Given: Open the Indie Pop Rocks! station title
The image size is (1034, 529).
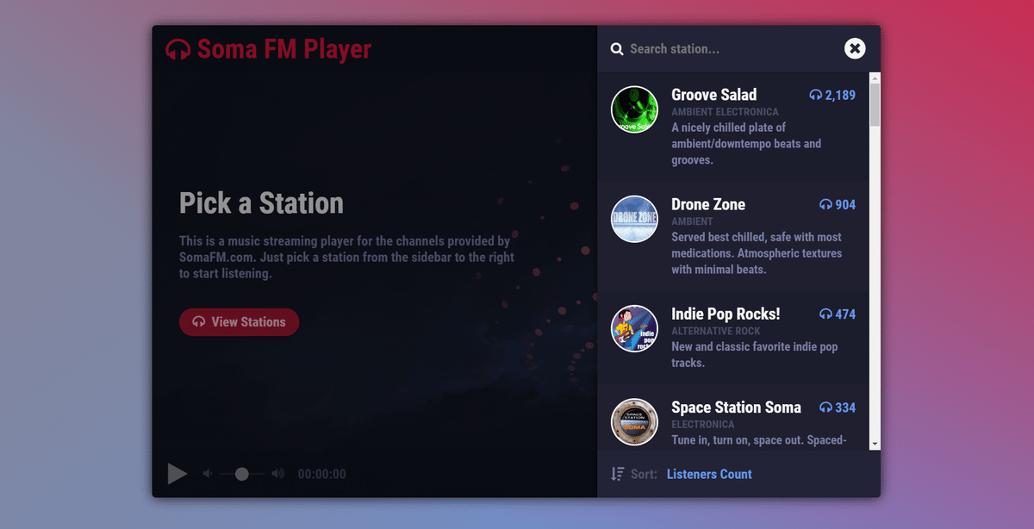Looking at the screenshot, I should [726, 314].
